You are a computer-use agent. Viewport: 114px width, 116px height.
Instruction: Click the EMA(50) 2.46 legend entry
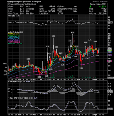tap(14, 39)
